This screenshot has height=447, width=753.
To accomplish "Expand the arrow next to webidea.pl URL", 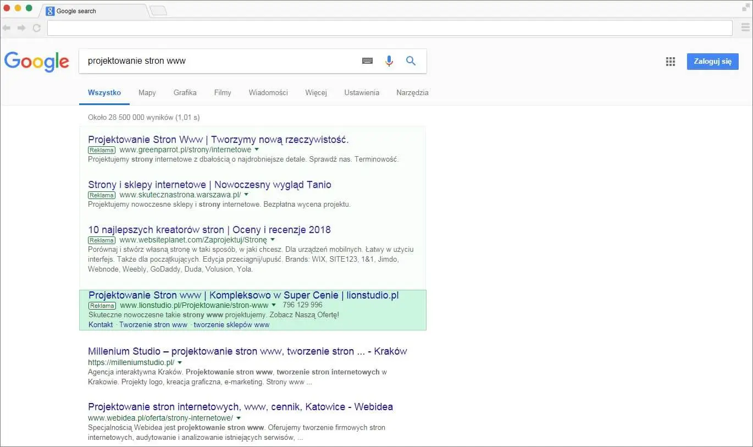I will 239,417.
